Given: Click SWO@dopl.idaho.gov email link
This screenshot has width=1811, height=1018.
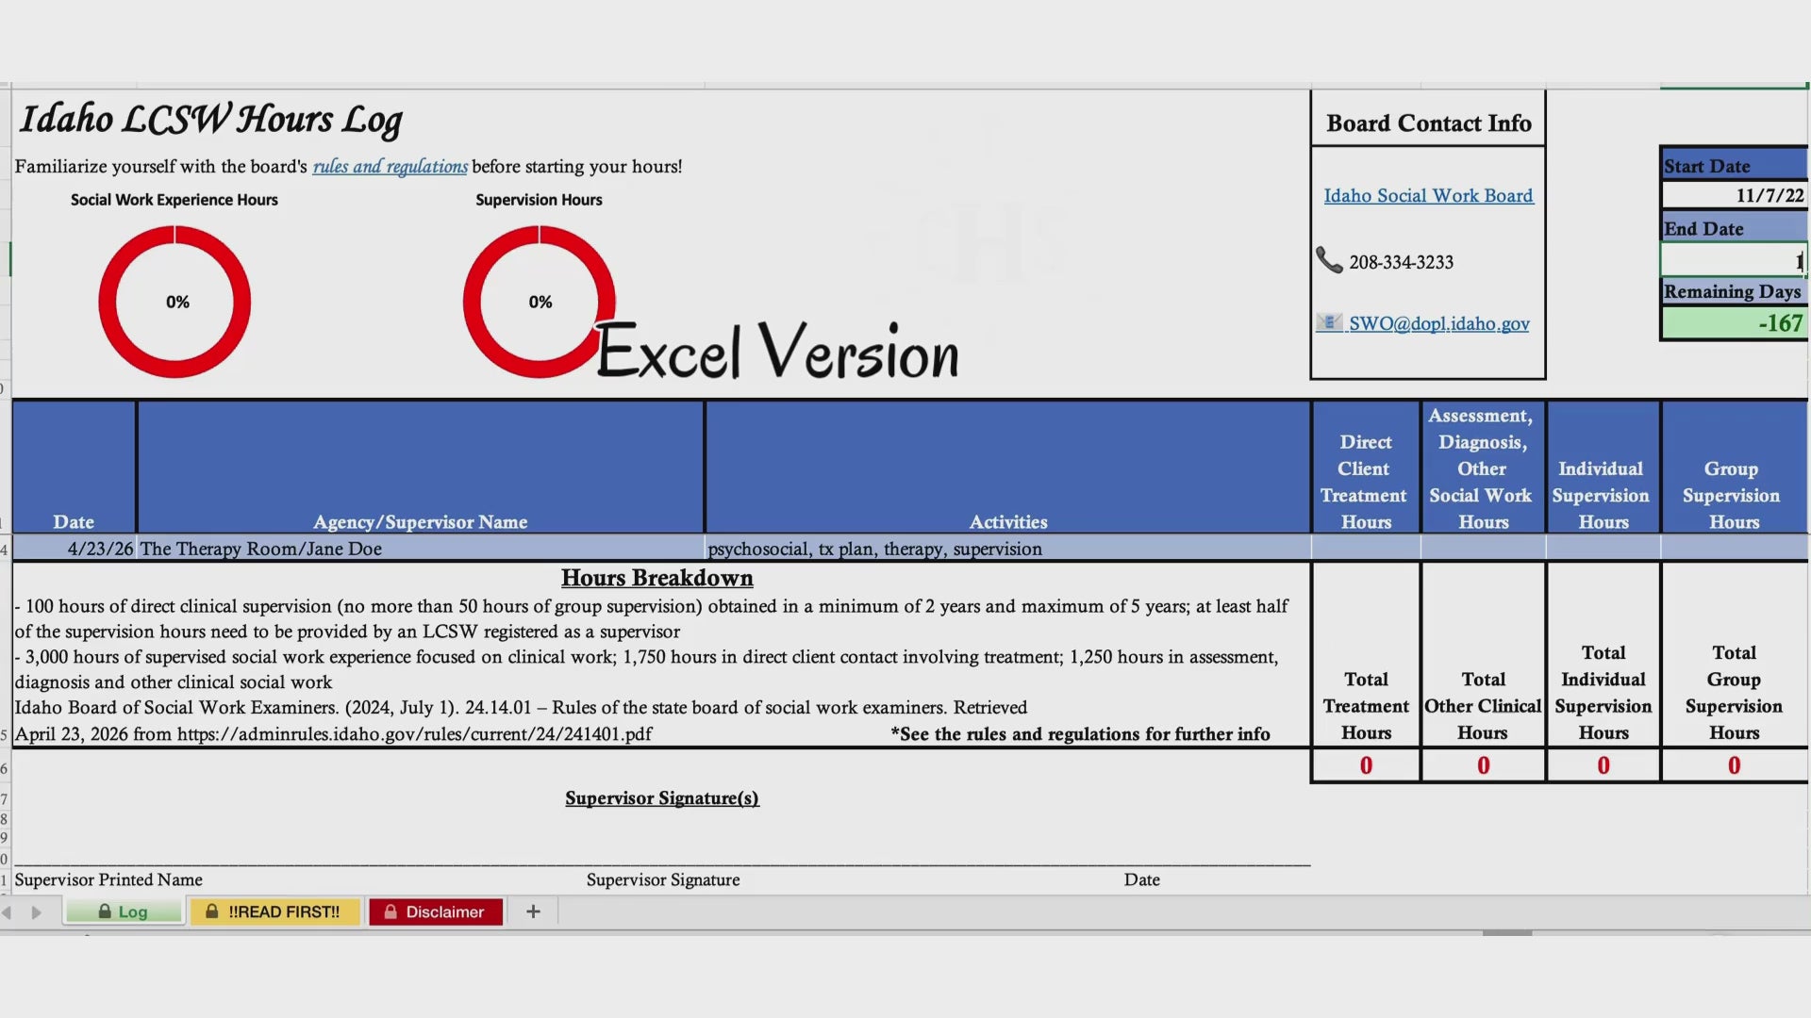Looking at the screenshot, I should tap(1438, 323).
